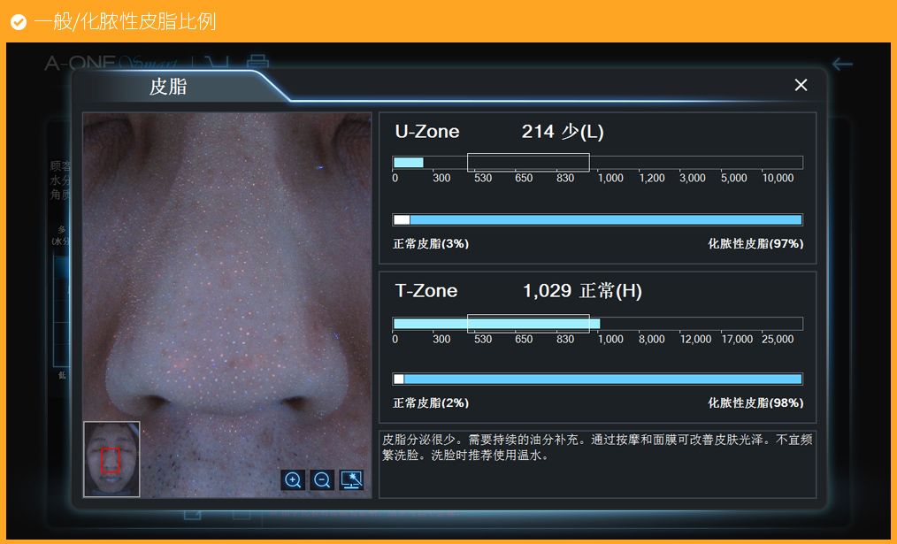Click the sebum advice description text box
Image resolution: width=897 pixels, height=544 pixels.
click(597, 464)
